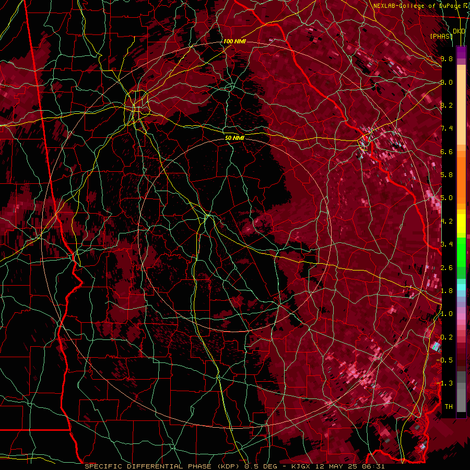
Task: Select the 8.2 value on color scale
Action: tap(446, 105)
